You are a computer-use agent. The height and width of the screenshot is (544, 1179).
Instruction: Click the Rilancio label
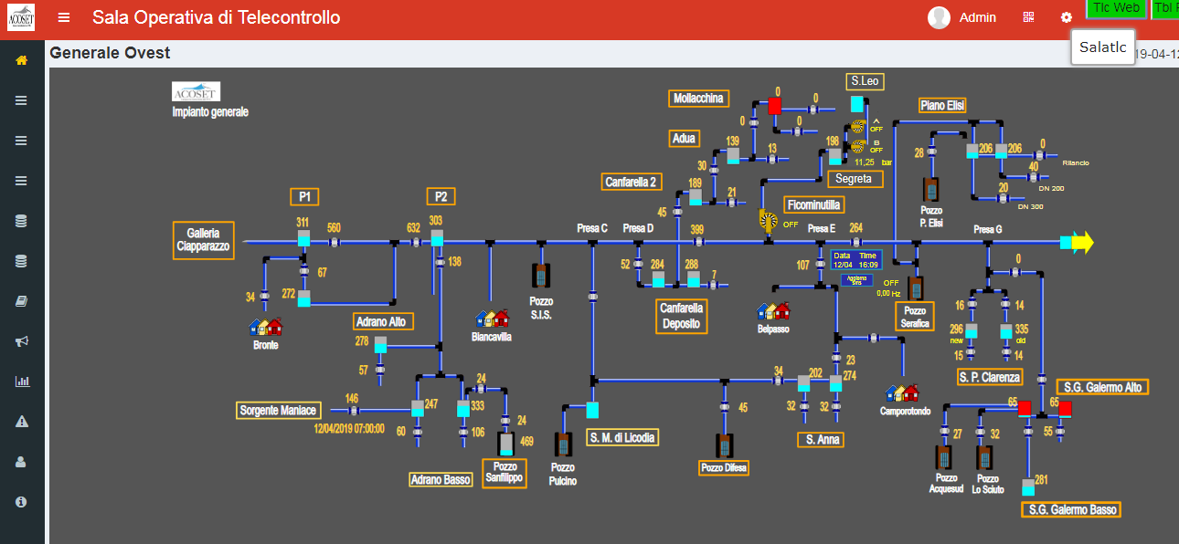point(1076,162)
